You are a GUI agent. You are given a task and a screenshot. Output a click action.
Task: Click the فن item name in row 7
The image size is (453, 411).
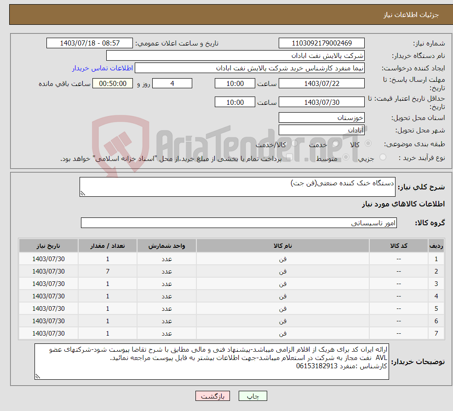click(282, 334)
